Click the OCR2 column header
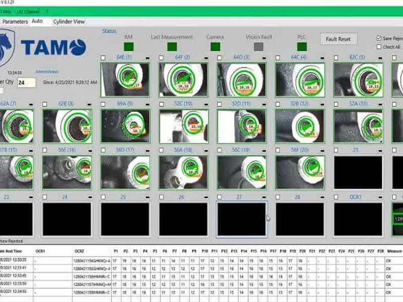403x302 pixels. pyautogui.click(x=79, y=251)
